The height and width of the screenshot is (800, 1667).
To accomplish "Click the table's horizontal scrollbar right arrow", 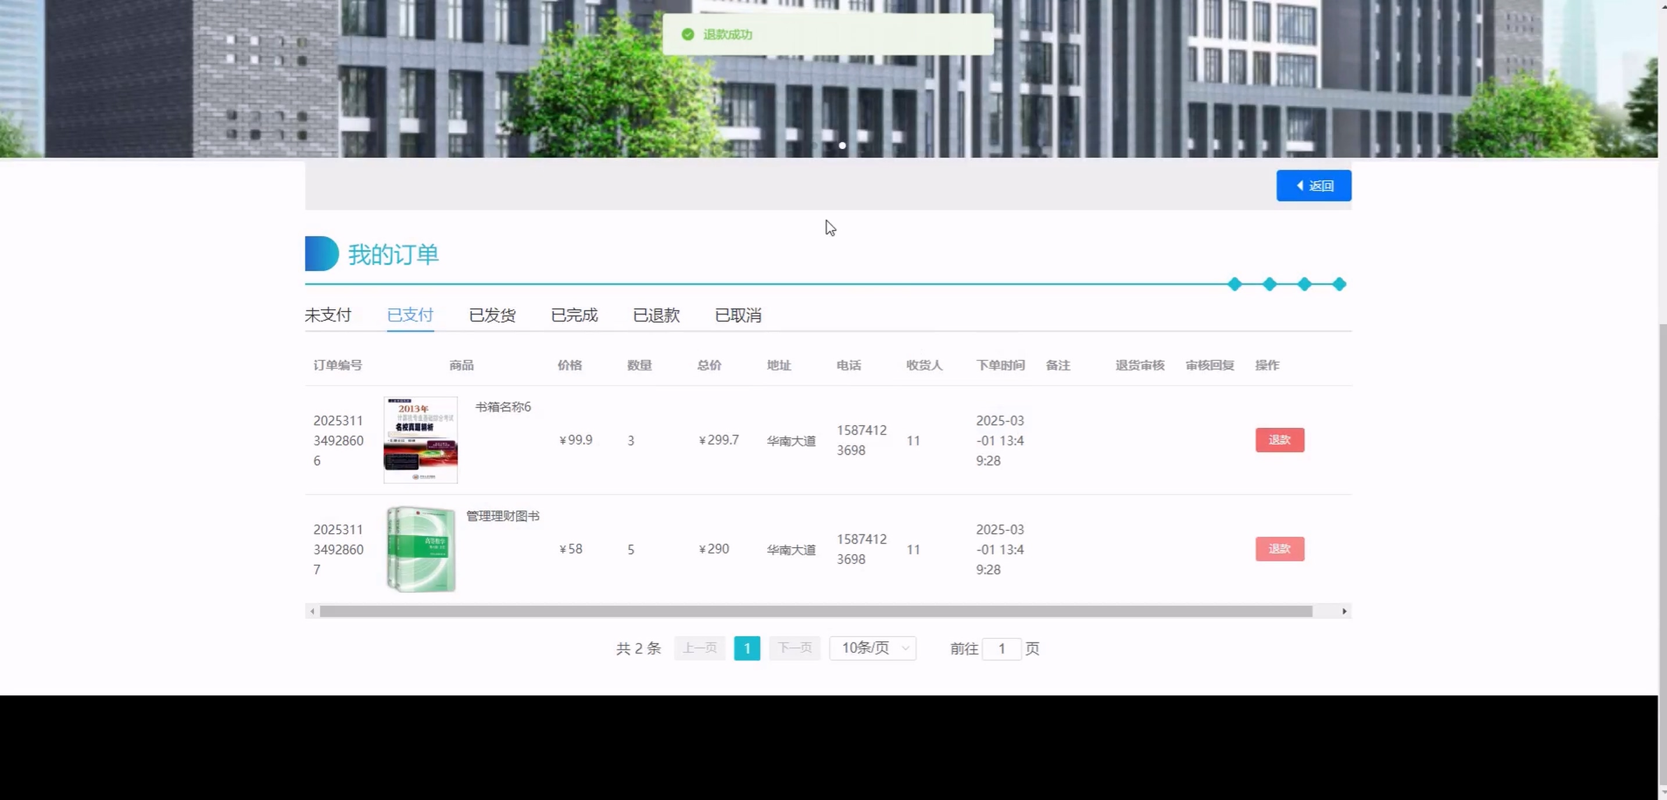I will coord(1344,611).
